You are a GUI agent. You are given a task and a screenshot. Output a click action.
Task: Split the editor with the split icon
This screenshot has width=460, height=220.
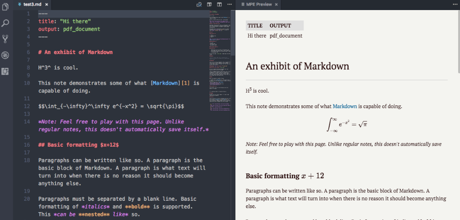(x=219, y=5)
